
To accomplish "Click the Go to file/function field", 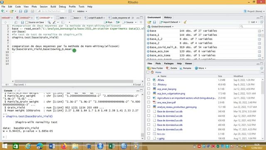I will [51, 11].
